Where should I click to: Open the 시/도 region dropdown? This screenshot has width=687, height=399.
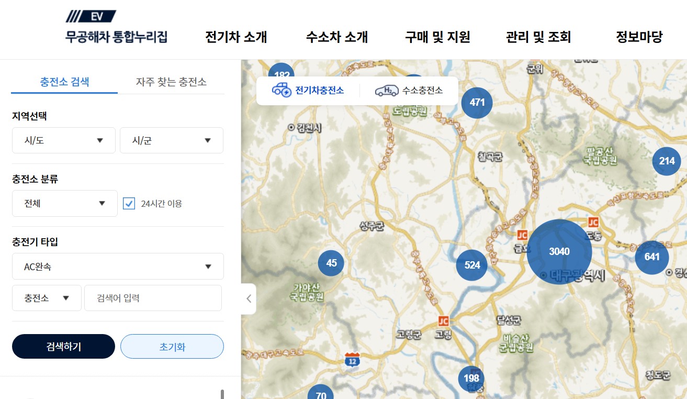click(x=63, y=140)
